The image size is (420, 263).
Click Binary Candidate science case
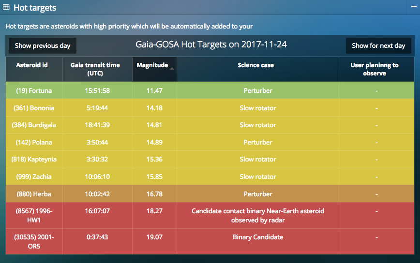point(258,237)
